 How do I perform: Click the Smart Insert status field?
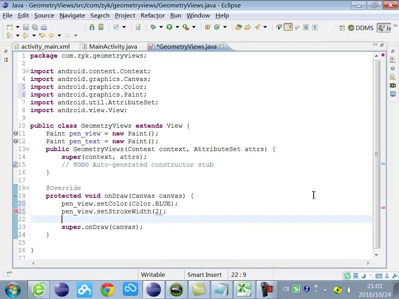[x=204, y=275]
